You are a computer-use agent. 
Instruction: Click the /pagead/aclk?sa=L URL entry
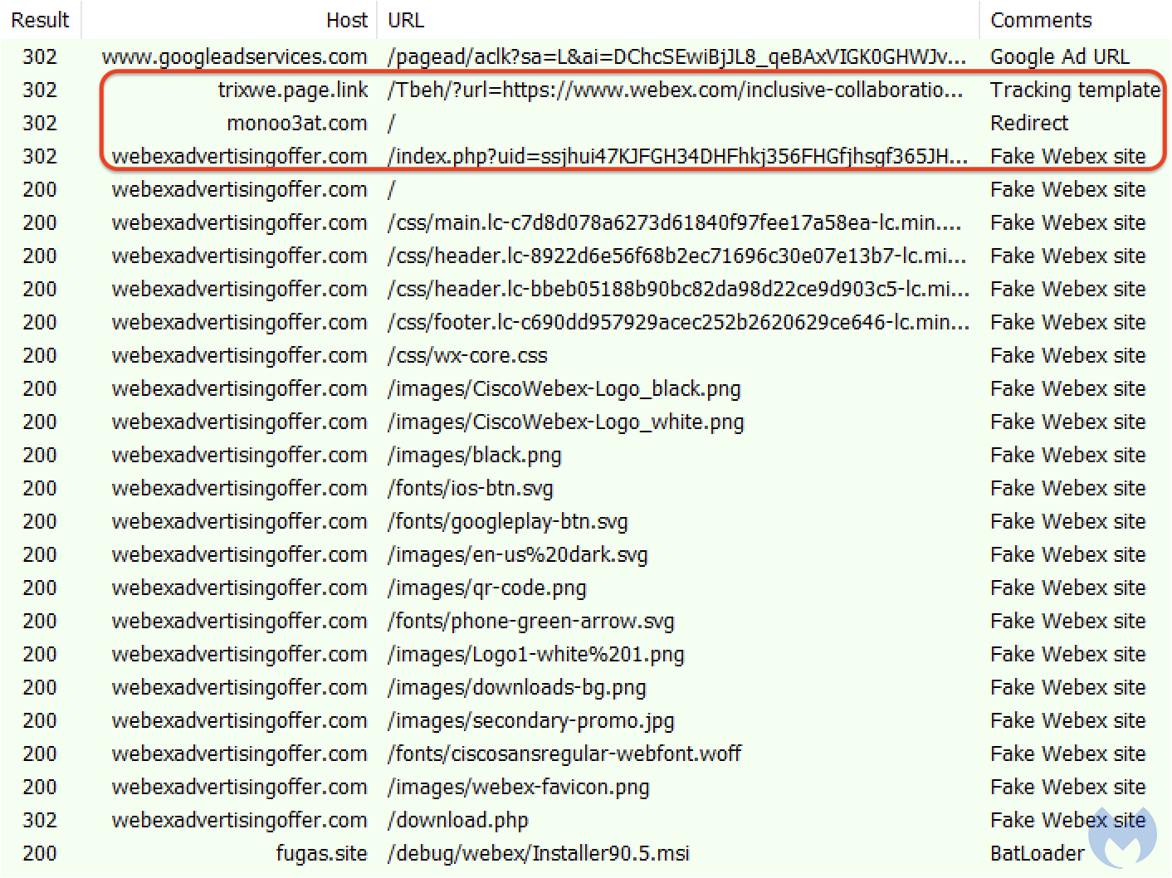[x=676, y=56]
